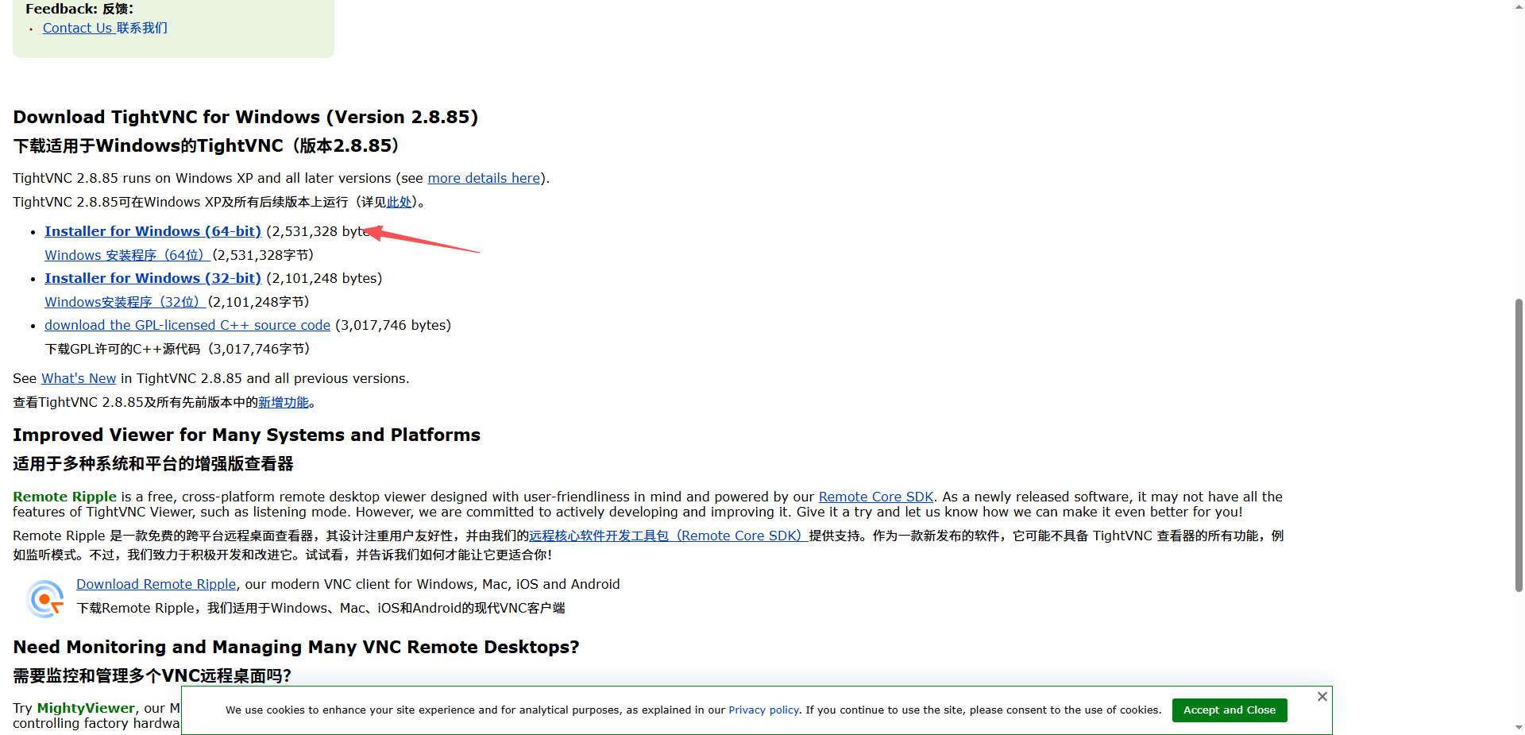Click heading 'Need Monitoring and Managing Many VNC Remote Desktops?'
Image resolution: width=1525 pixels, height=735 pixels.
(296, 647)
